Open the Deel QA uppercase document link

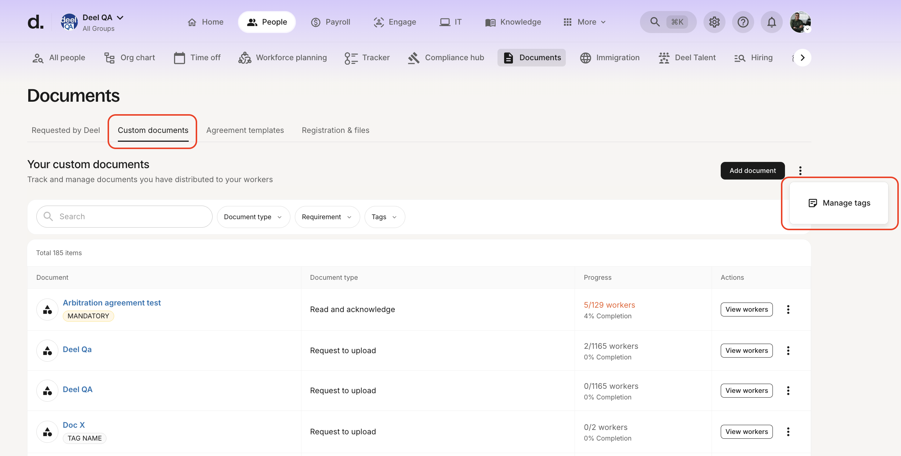pos(77,390)
